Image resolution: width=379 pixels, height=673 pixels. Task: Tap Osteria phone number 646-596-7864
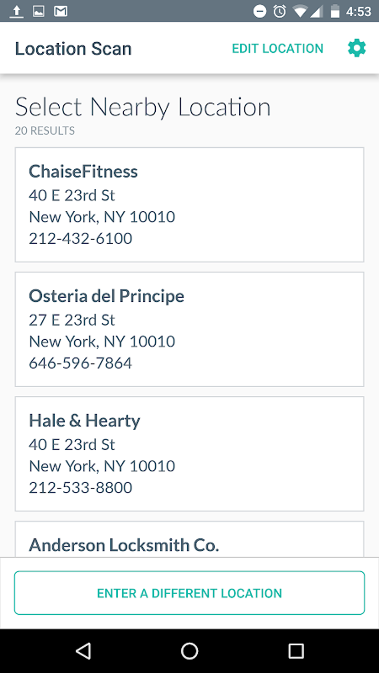pos(81,363)
